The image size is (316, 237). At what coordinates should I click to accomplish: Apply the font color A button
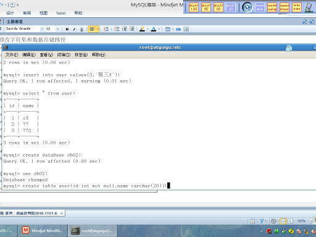[154, 29]
